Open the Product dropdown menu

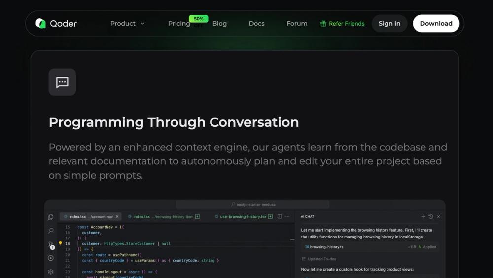(127, 24)
